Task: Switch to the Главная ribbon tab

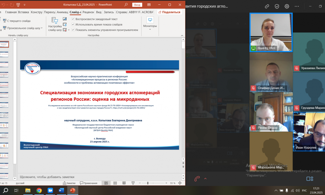Action: click(x=11, y=12)
